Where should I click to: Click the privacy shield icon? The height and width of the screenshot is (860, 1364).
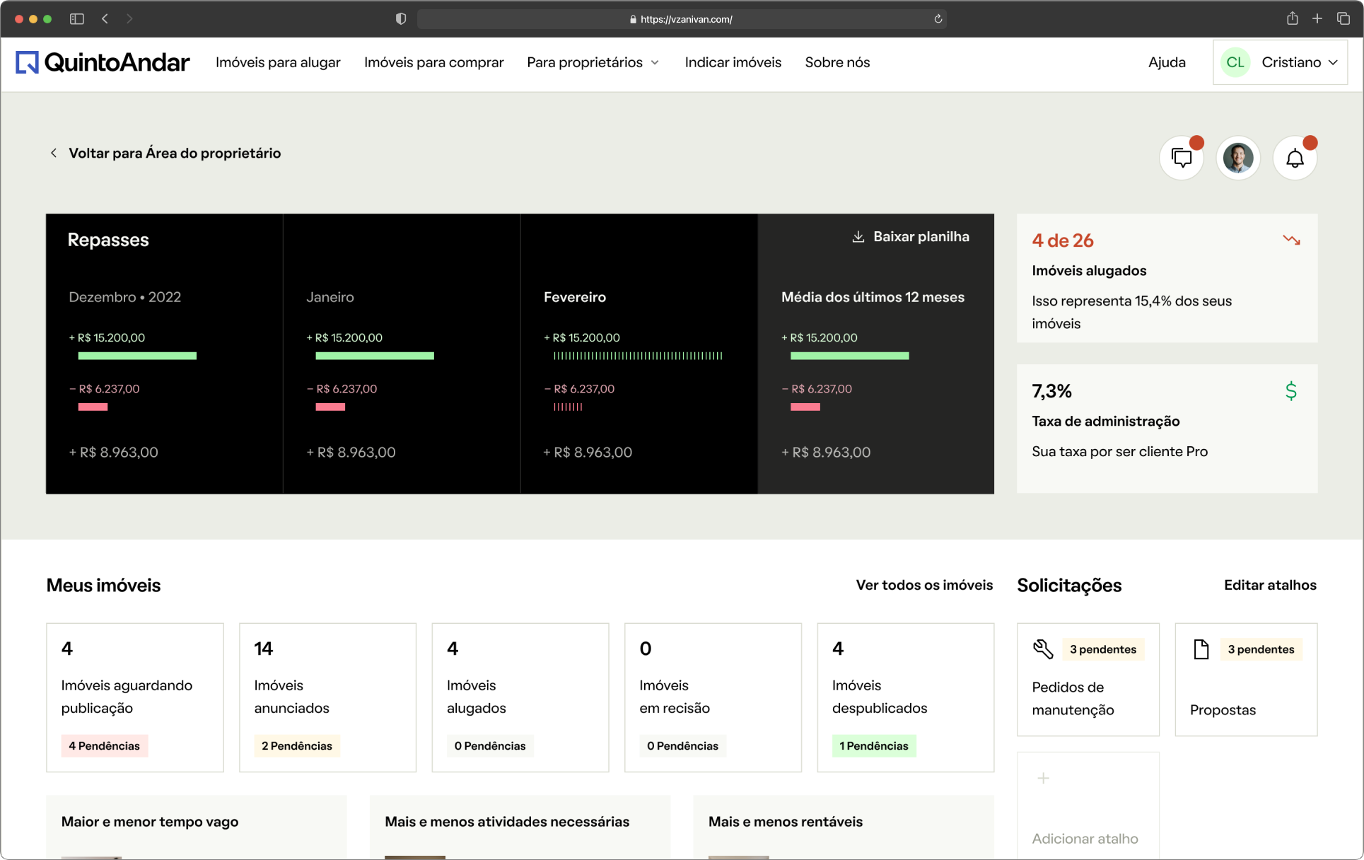401,19
